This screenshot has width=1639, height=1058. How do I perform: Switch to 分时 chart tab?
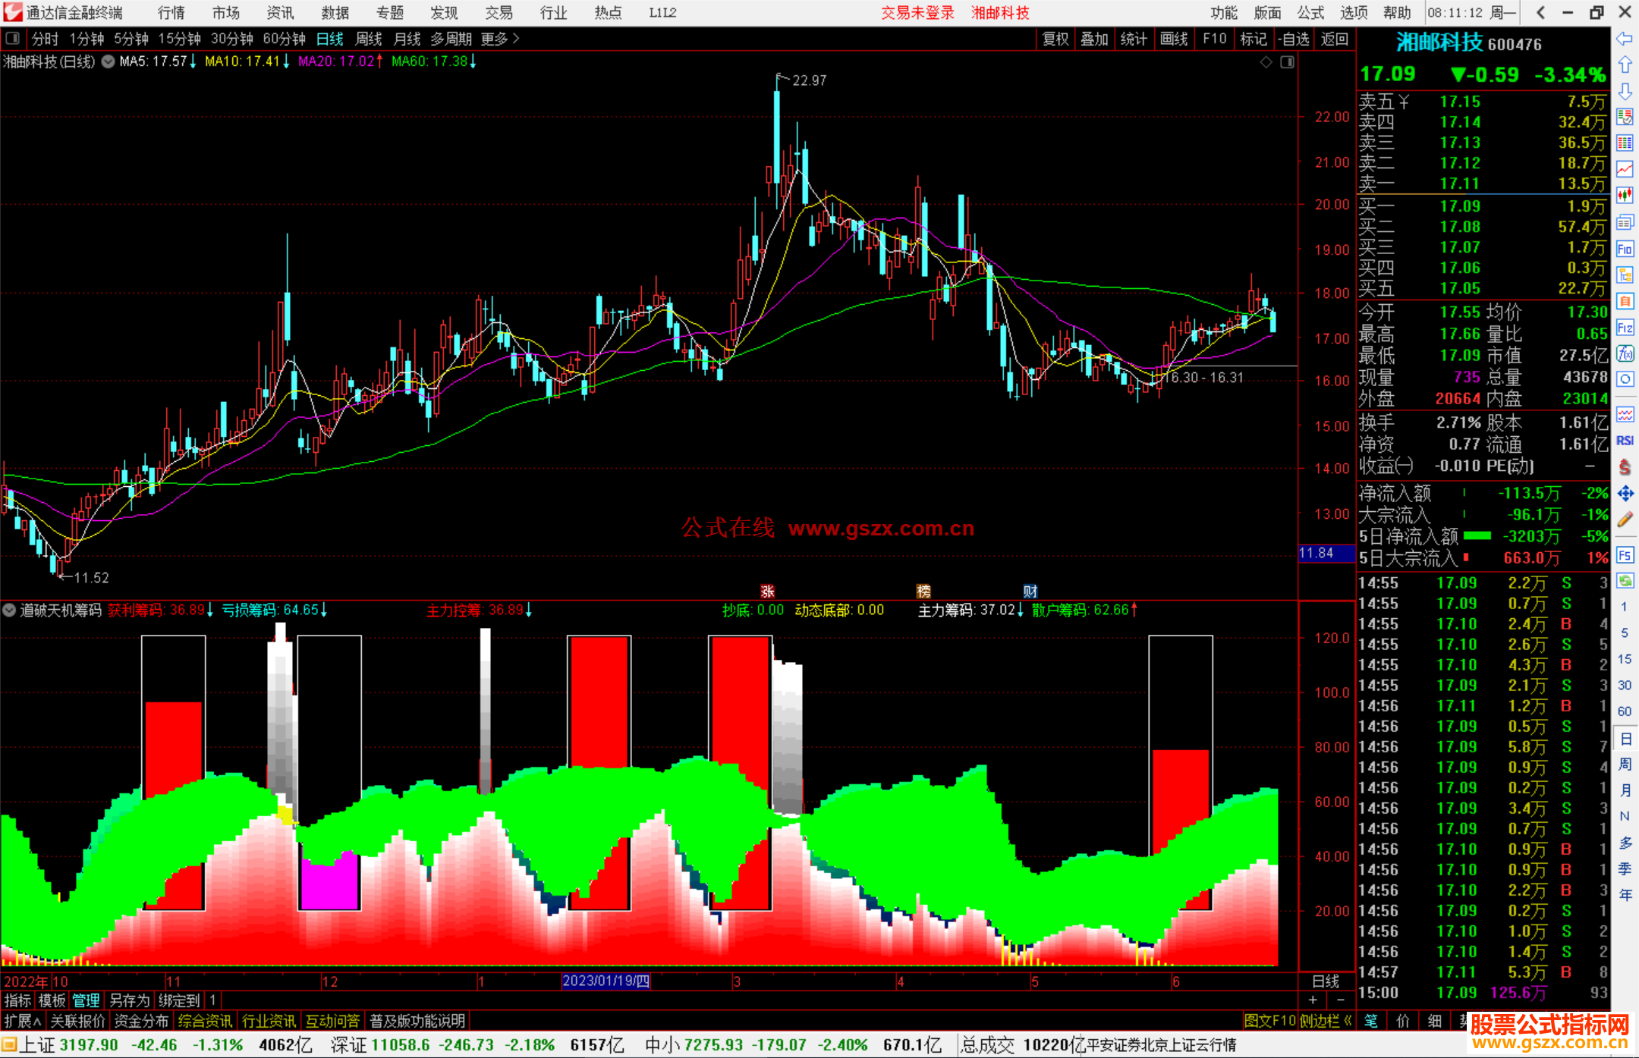pos(45,39)
